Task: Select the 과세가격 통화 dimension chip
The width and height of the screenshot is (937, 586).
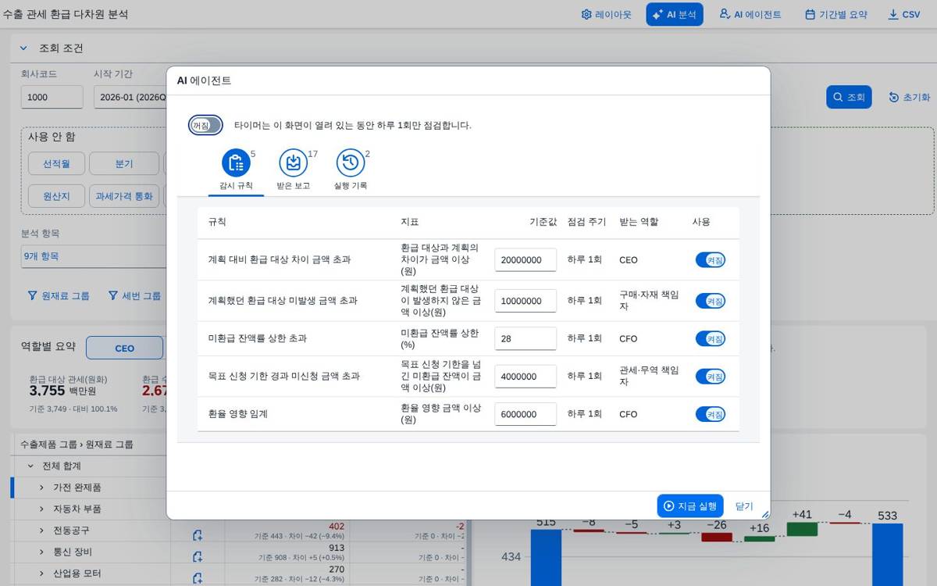Action: (124, 195)
